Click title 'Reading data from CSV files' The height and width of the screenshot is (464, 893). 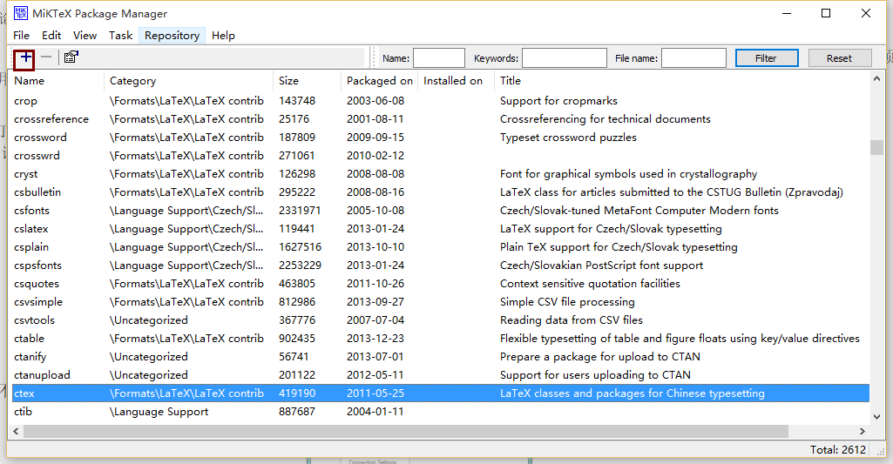pyautogui.click(x=572, y=320)
